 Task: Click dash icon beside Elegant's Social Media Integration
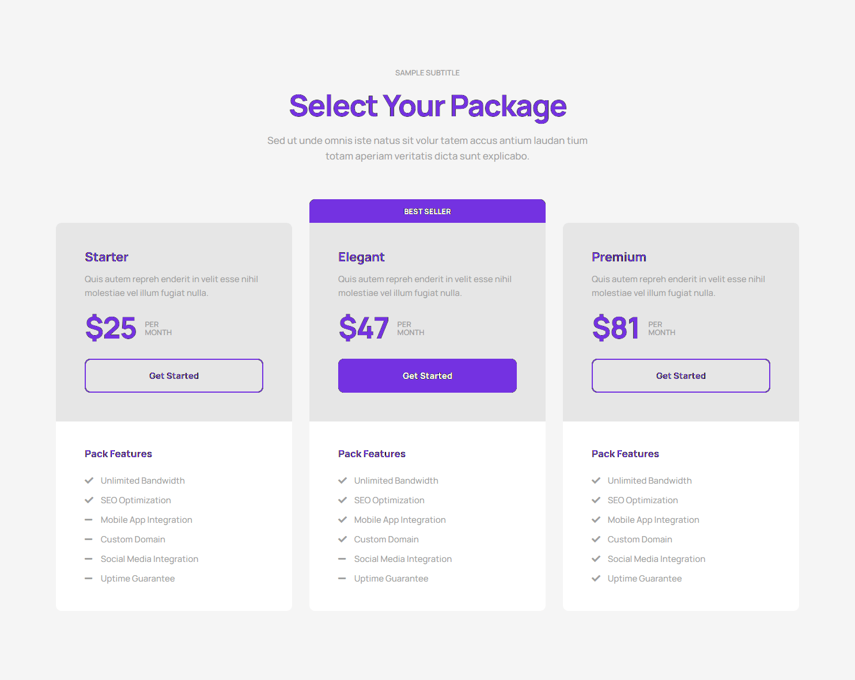(342, 559)
